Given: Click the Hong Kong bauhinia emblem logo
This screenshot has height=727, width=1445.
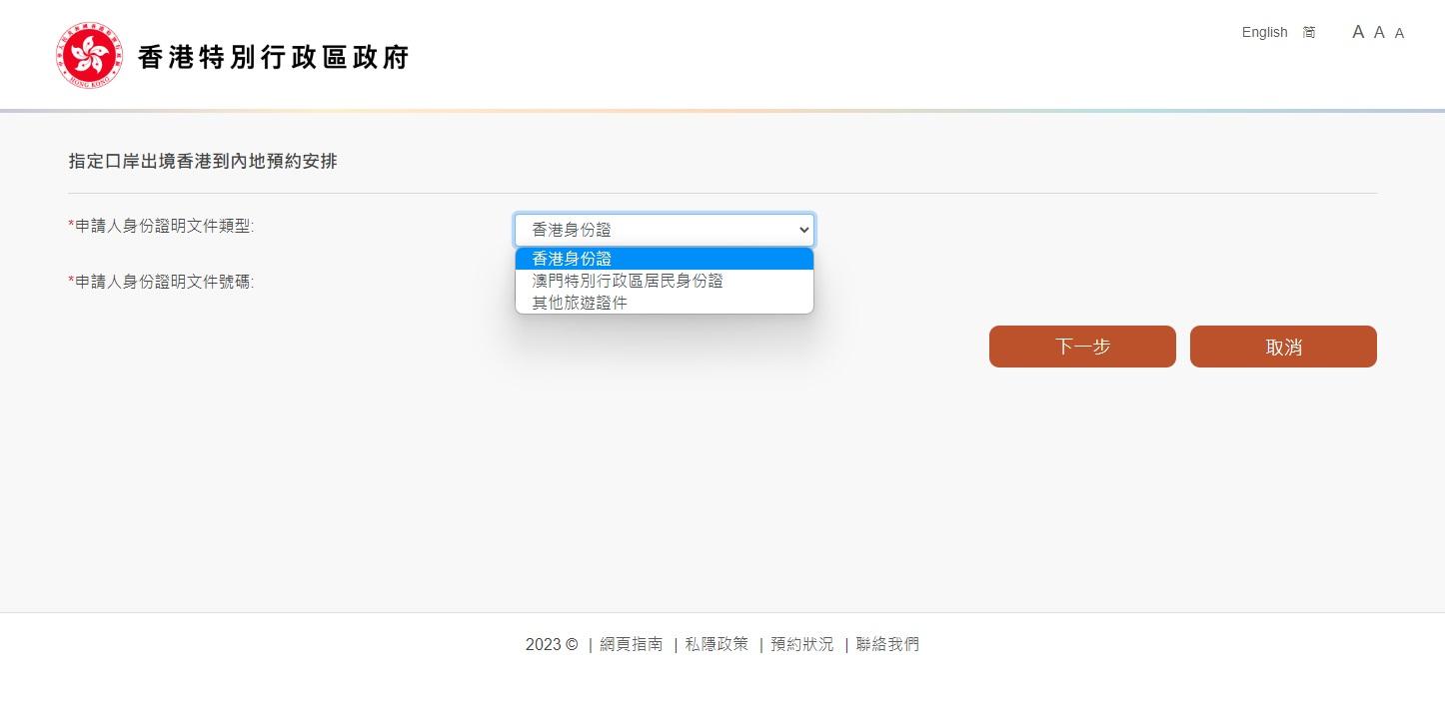Looking at the screenshot, I should tap(89, 56).
